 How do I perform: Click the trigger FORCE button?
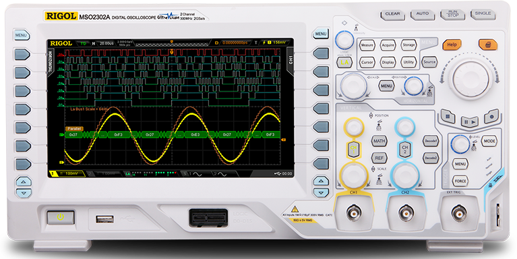460,181
